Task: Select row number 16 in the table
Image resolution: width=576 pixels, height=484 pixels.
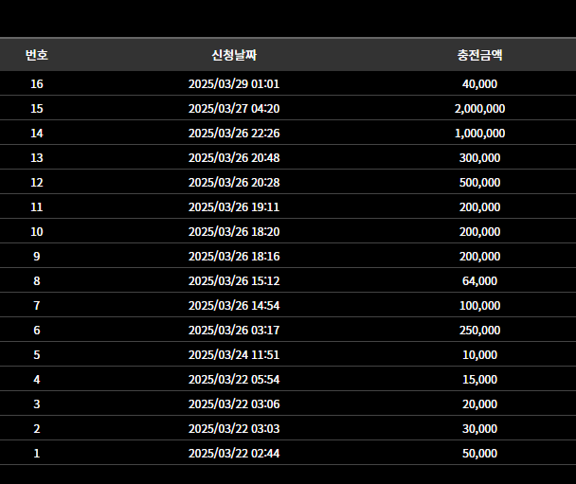Action: tap(37, 84)
